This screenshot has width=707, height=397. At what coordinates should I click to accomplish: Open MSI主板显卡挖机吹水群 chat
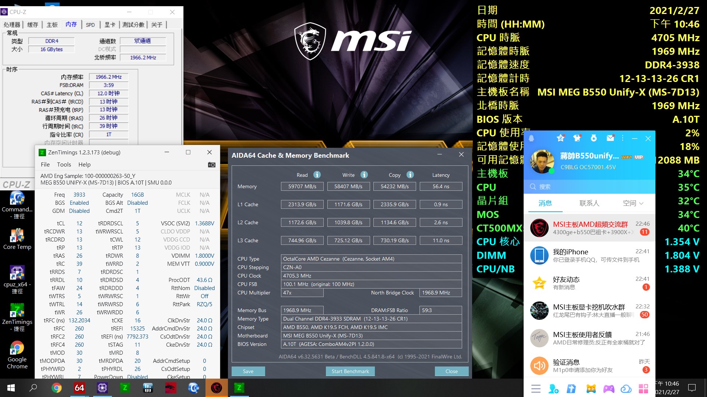coord(589,311)
